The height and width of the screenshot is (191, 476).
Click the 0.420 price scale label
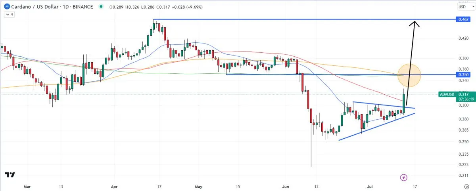pos(462,38)
